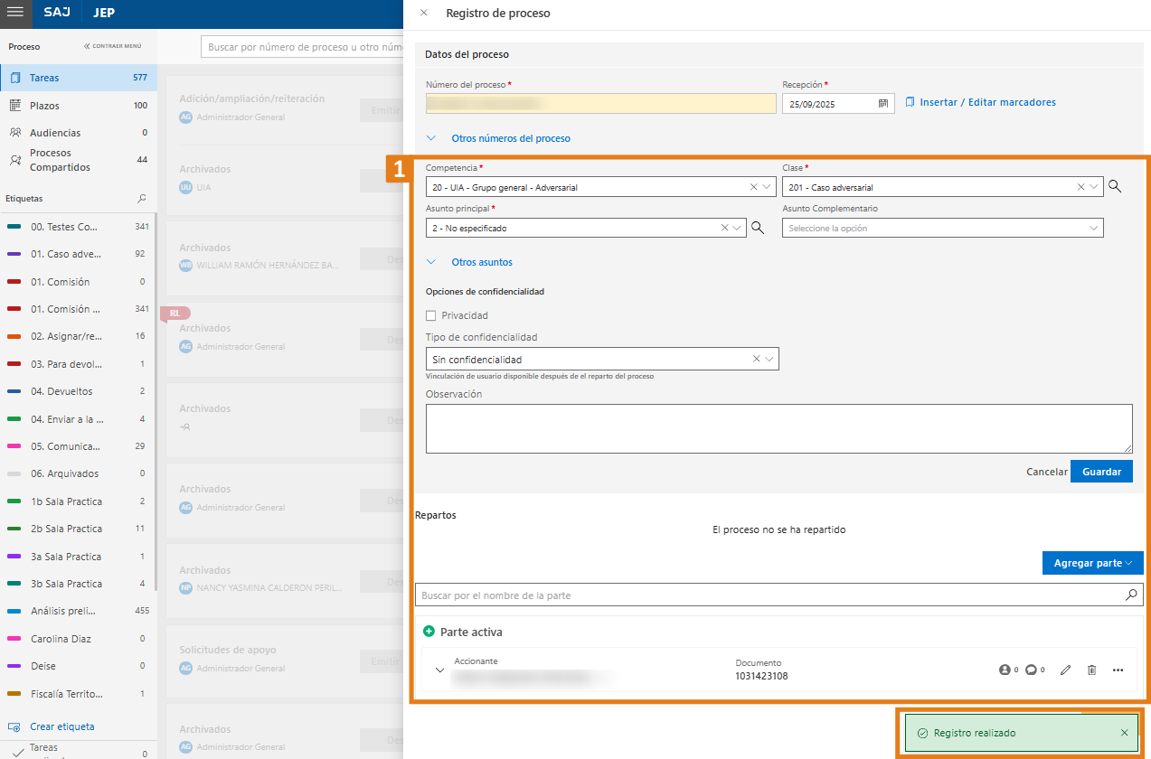Screen dimensions: 1151x759
Task: Click the Guardar button
Action: (1100, 472)
